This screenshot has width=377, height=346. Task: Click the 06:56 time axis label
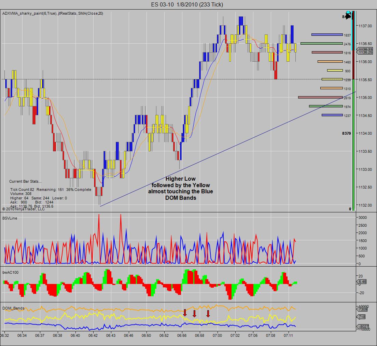pos(182,335)
